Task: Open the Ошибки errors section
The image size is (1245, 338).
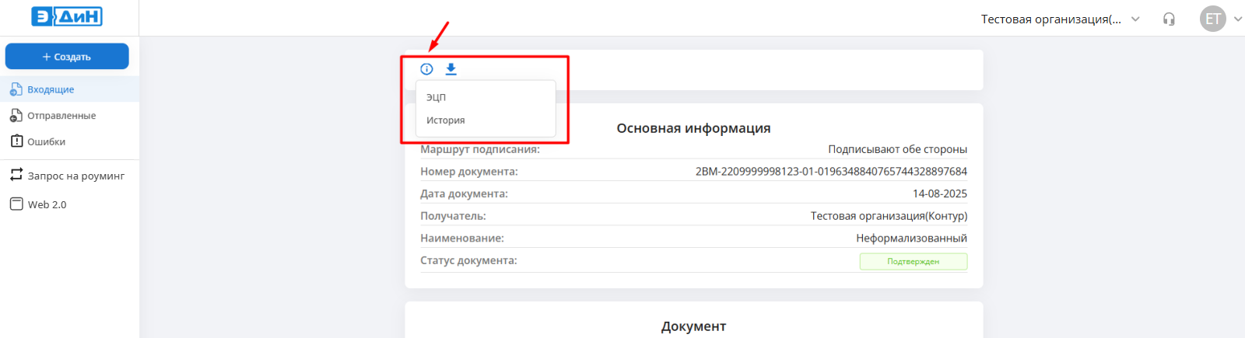Action: 46,142
